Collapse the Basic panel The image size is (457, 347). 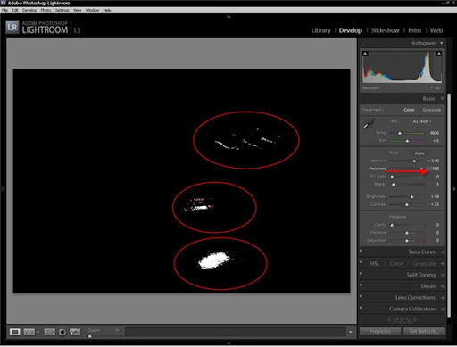coord(442,98)
